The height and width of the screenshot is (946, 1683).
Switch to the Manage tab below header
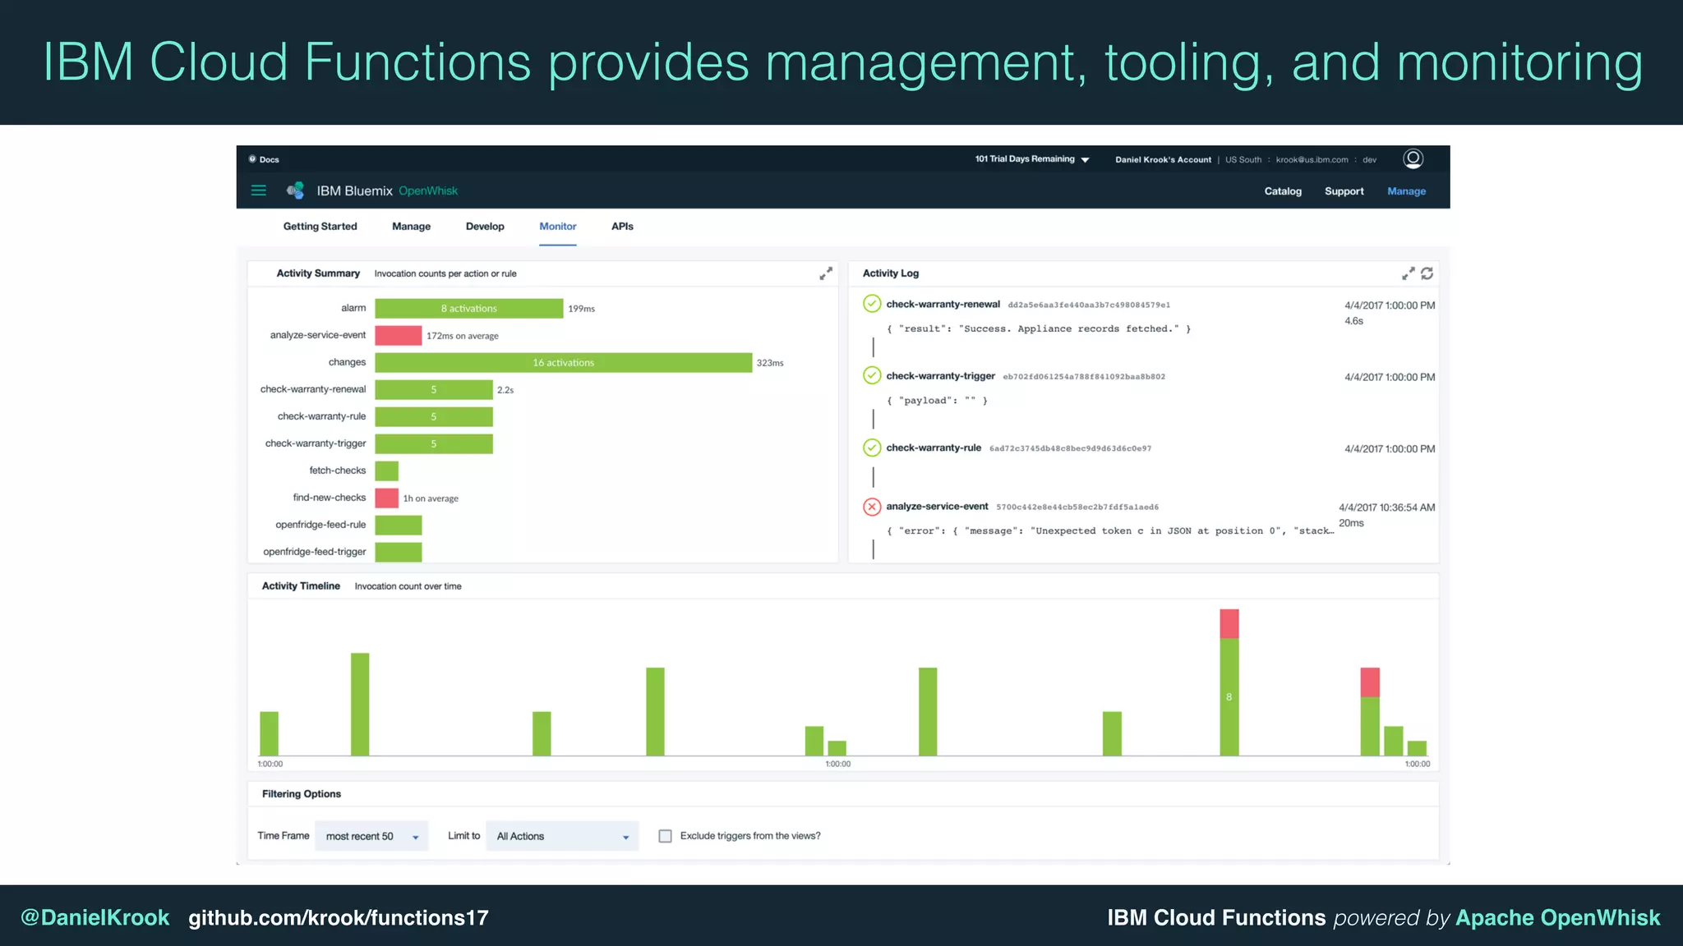pos(411,227)
